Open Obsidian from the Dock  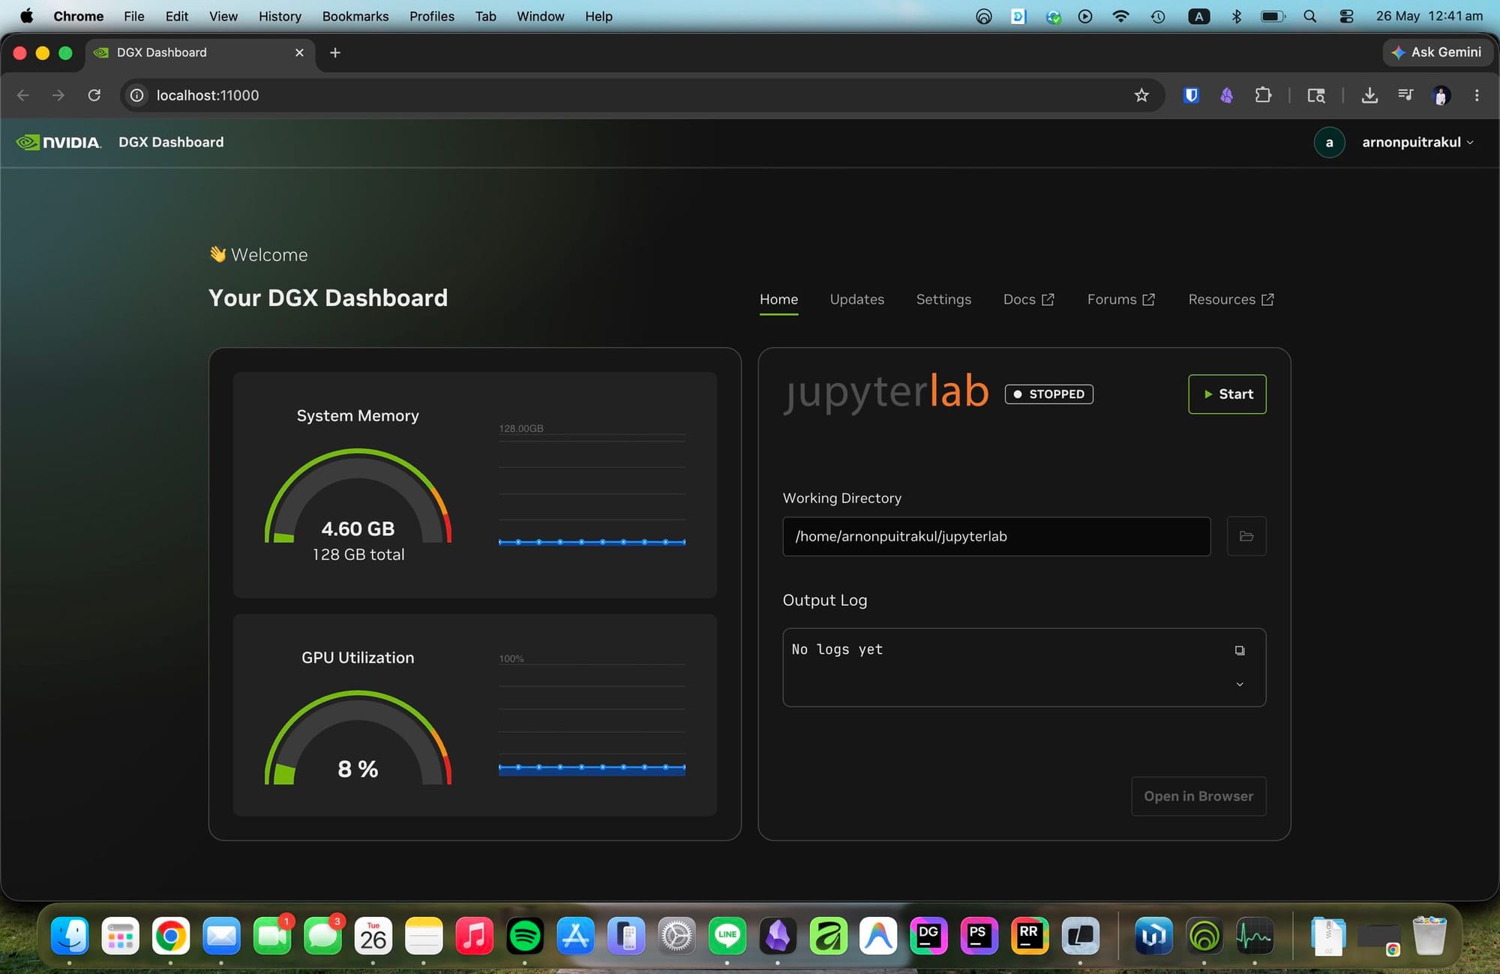[x=778, y=936]
